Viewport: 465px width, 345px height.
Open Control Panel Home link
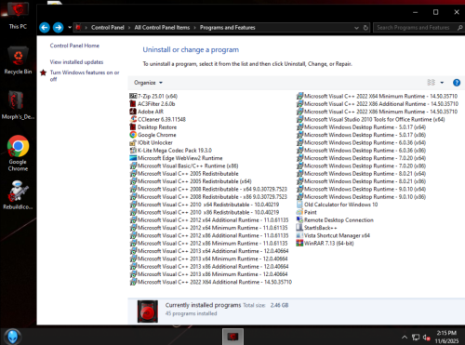click(x=74, y=46)
